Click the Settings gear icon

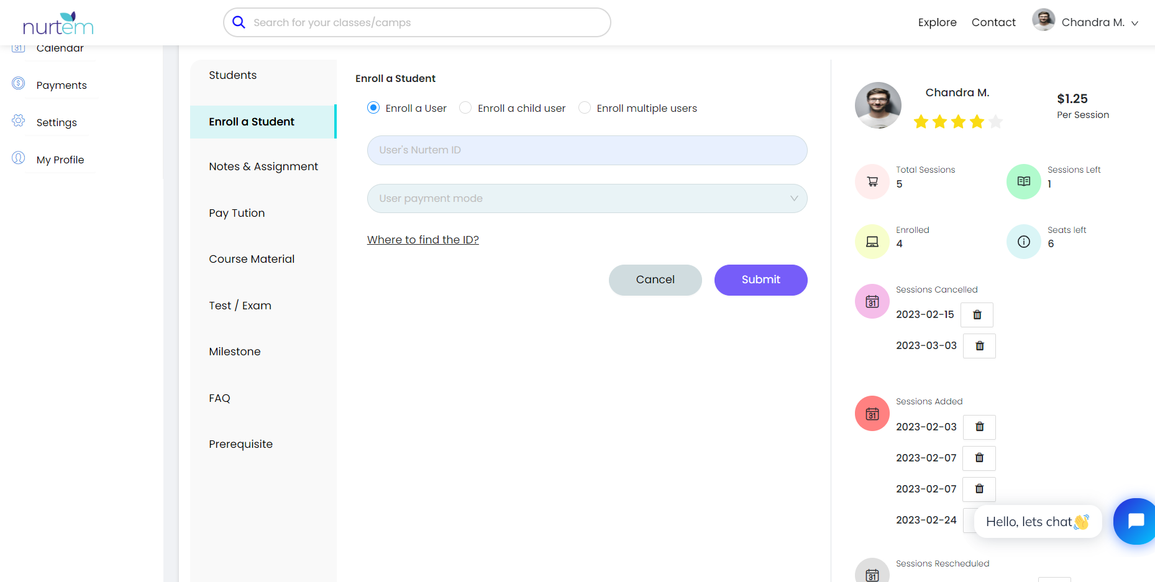19,120
